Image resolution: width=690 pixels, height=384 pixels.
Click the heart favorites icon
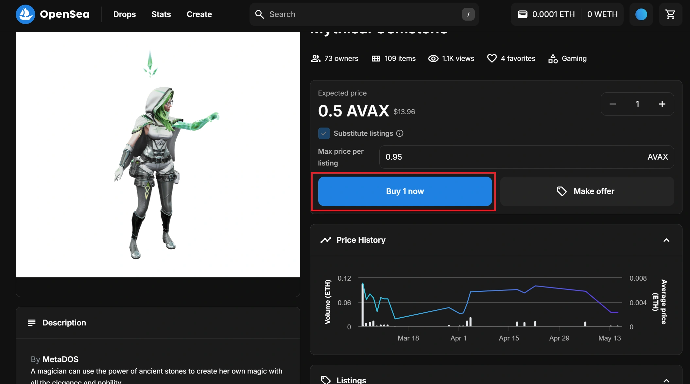coord(492,59)
